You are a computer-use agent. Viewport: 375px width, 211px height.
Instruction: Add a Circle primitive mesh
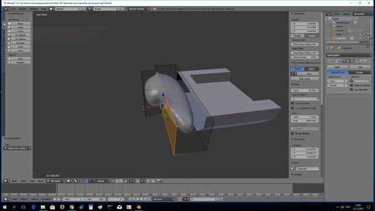(19, 31)
